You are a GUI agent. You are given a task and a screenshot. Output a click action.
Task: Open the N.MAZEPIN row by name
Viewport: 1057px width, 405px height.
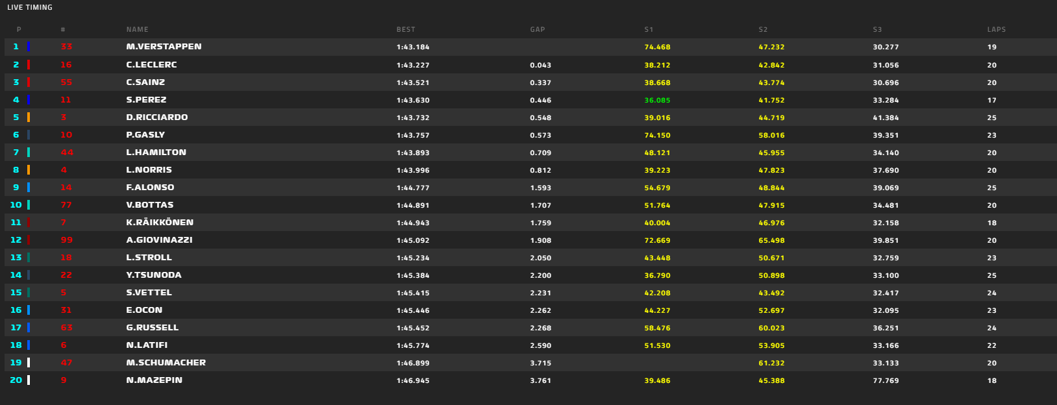[154, 380]
